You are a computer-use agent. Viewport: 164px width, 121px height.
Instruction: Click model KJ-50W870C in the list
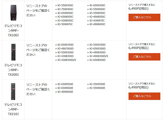tap(65, 24)
